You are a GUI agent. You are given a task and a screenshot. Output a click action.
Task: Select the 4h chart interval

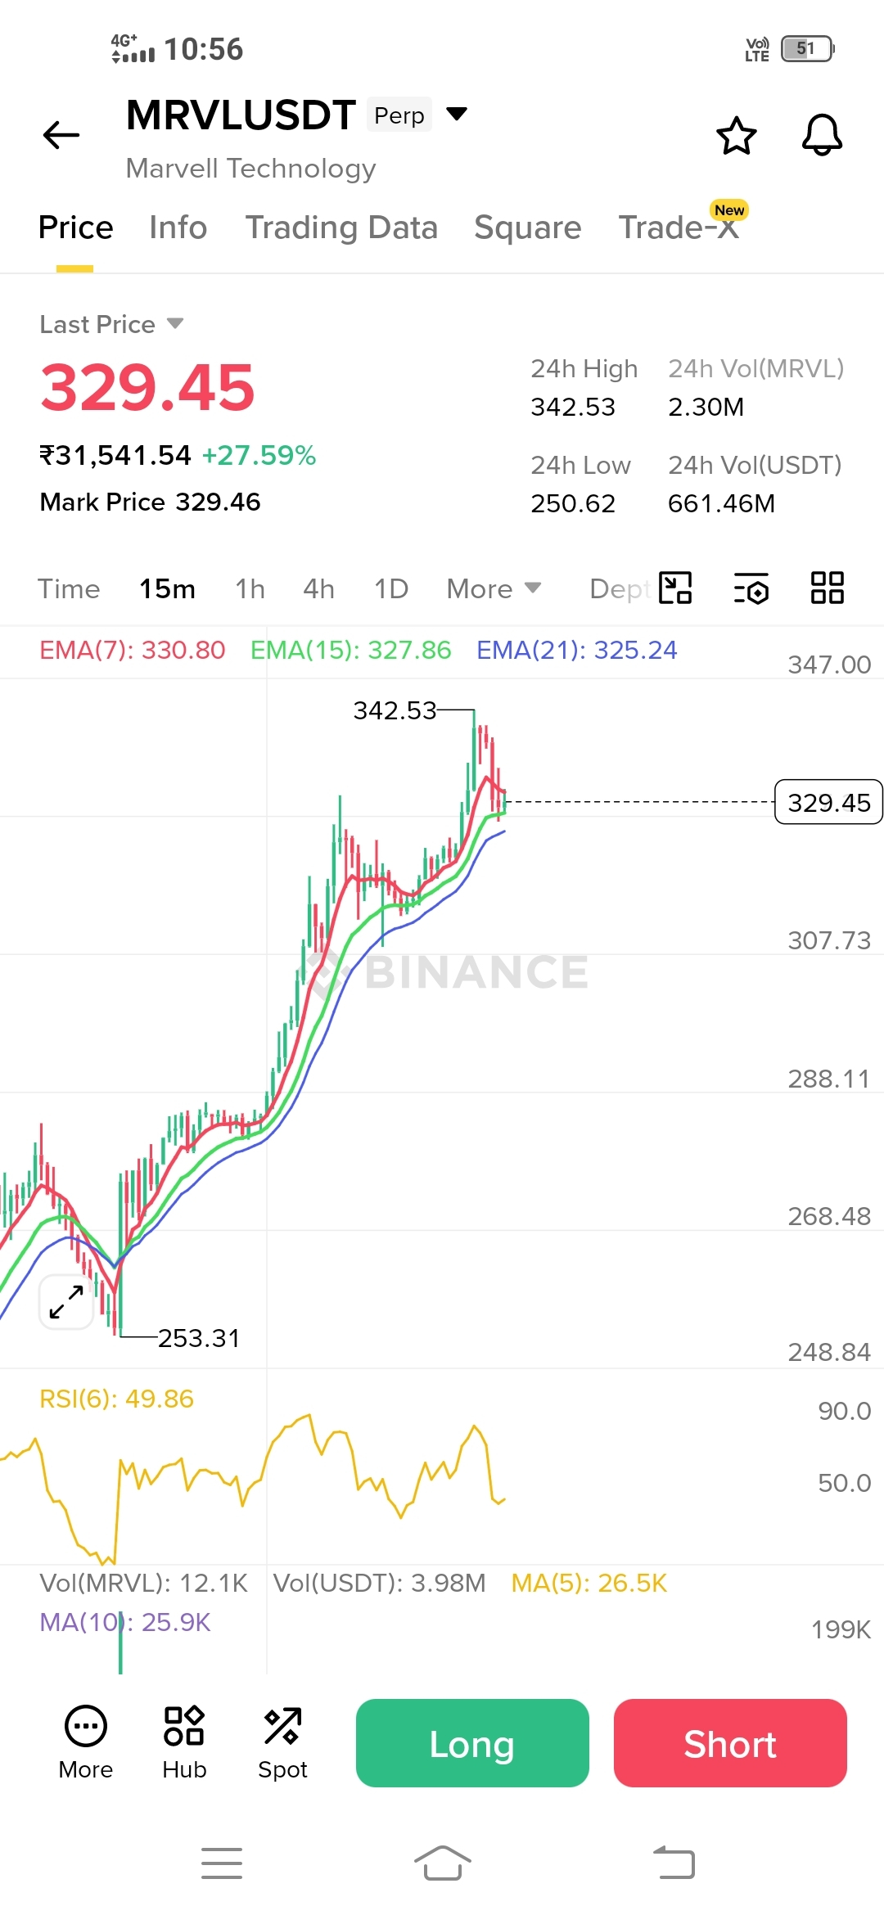pyautogui.click(x=318, y=589)
